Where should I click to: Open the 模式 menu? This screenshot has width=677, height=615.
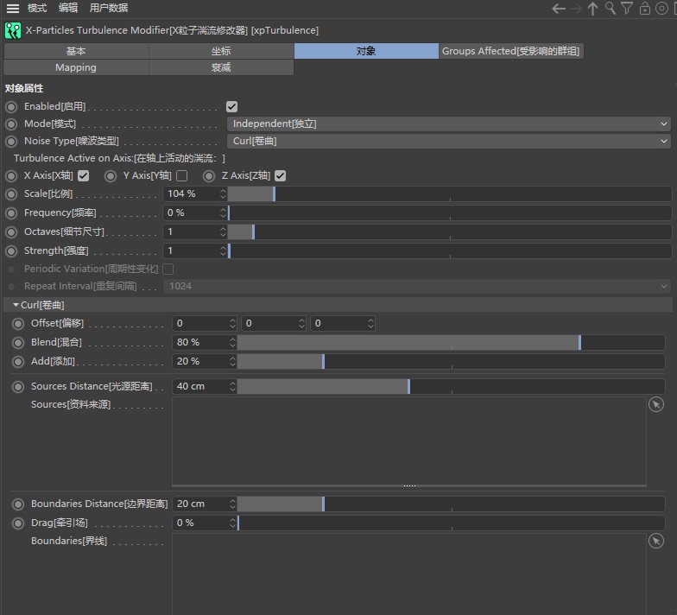point(37,8)
